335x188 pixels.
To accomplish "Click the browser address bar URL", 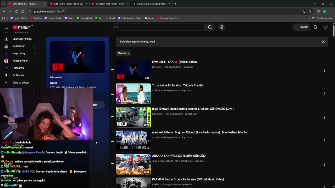I will [x=50, y=12].
